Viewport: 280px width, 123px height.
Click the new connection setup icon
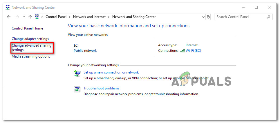pyautogui.click(x=77, y=74)
